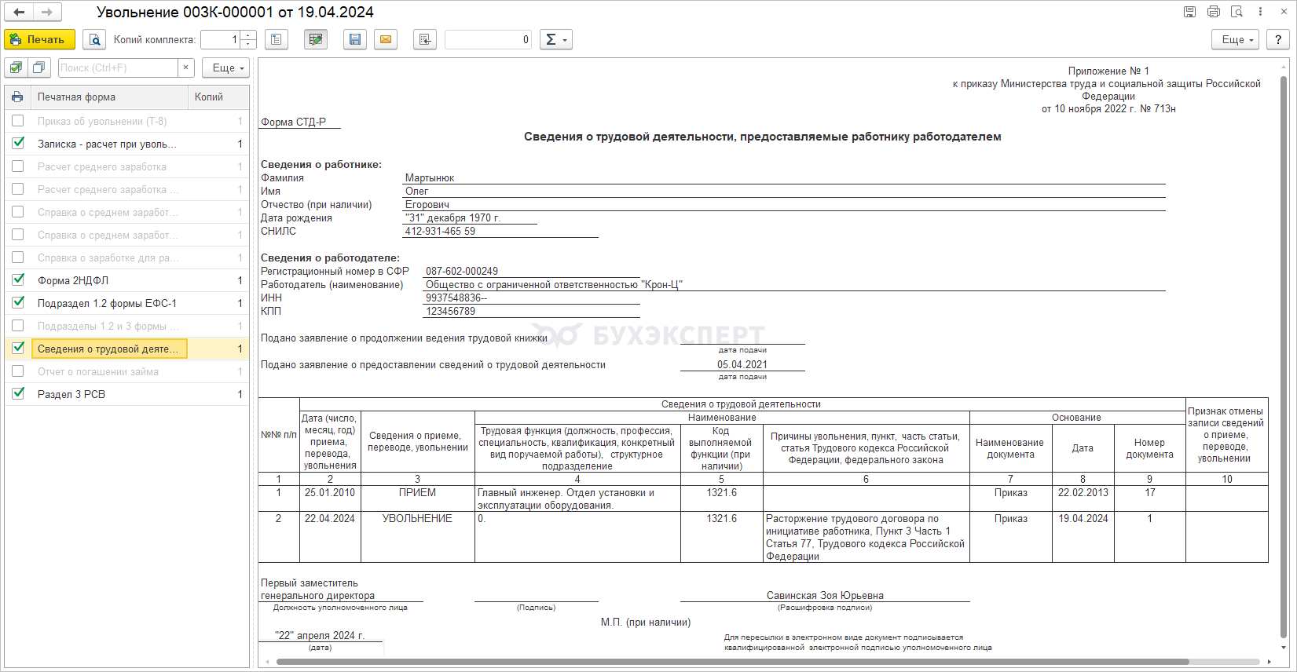Click the printer icon column header
The width and height of the screenshot is (1297, 672).
(x=17, y=97)
